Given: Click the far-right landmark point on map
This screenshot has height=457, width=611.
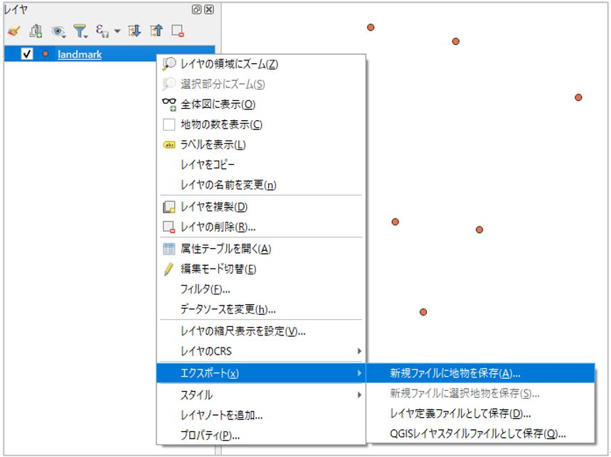Looking at the screenshot, I should 578,97.
